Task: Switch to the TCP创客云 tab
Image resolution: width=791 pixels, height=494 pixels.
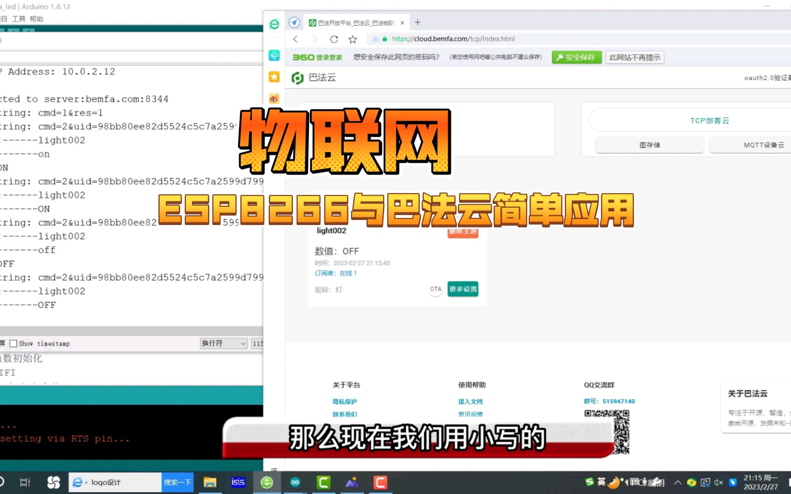Action: click(710, 120)
